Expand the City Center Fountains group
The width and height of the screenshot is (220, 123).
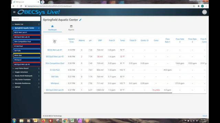click(x=13, y=80)
